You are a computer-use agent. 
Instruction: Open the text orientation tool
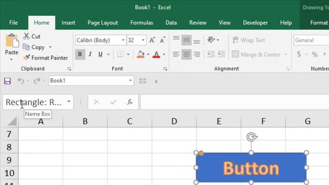211,40
